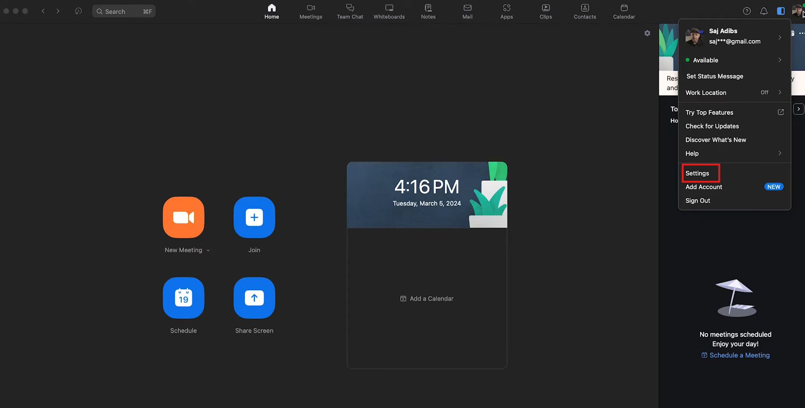Click the blue Join plus icon
This screenshot has width=805, height=408.
[254, 217]
